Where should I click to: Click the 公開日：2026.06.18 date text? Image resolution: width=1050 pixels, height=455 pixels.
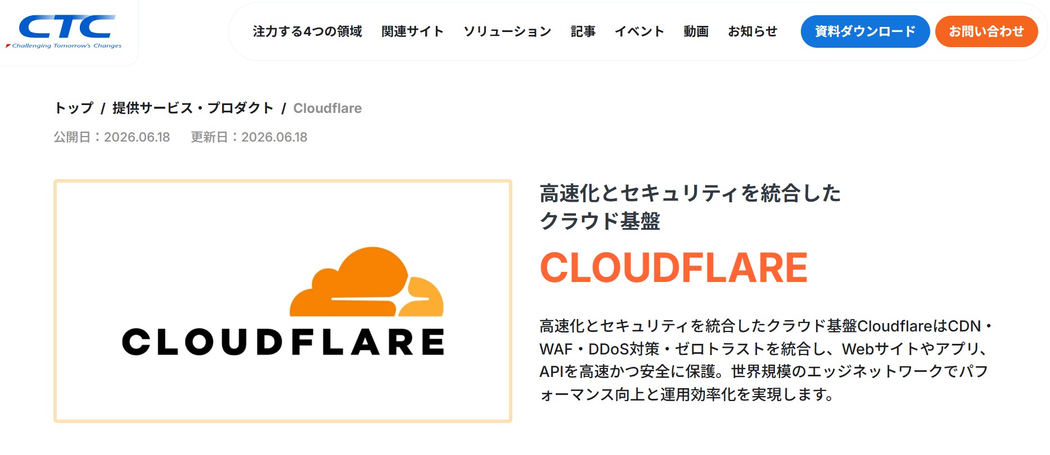pyautogui.click(x=112, y=137)
